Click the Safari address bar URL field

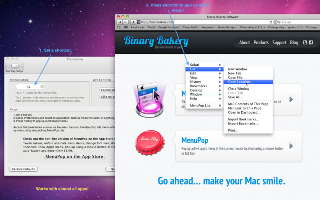point(205,22)
